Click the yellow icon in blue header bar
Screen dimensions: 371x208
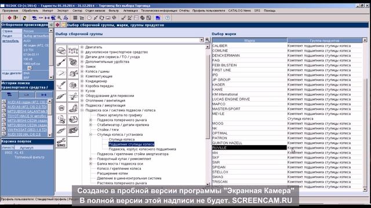point(63,25)
